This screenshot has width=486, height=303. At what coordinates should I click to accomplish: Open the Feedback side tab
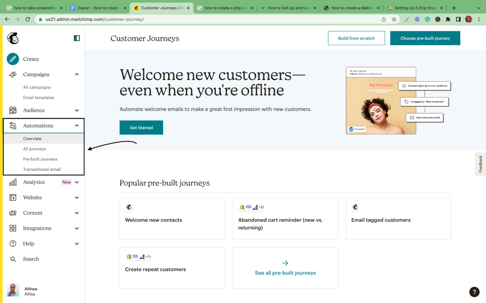480,164
